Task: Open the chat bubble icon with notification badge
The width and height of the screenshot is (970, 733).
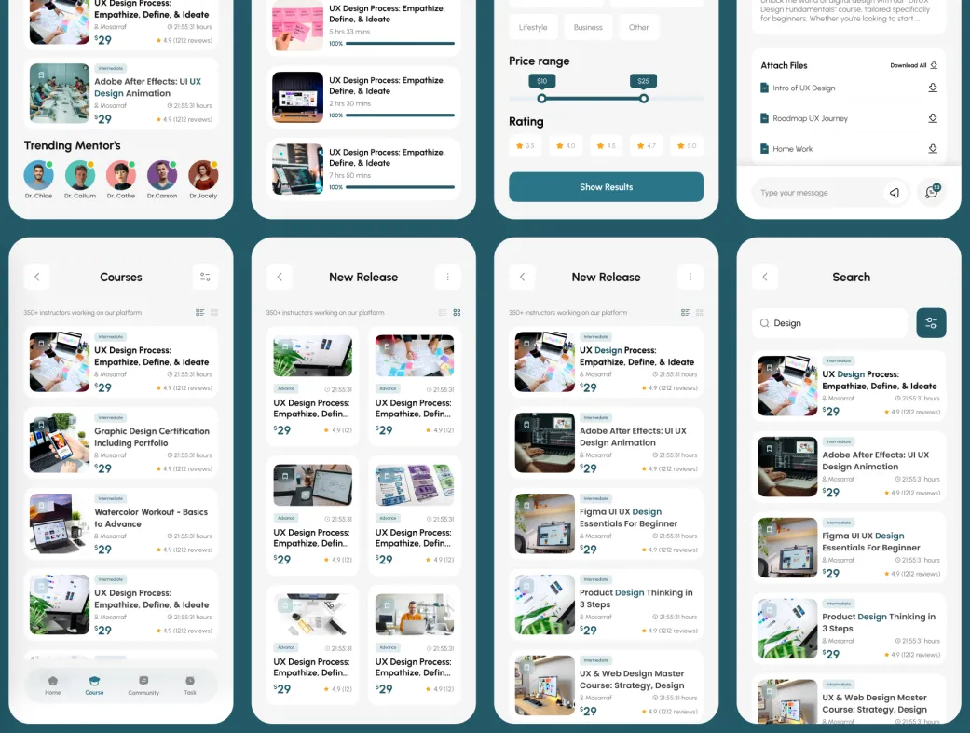Action: pyautogui.click(x=931, y=193)
